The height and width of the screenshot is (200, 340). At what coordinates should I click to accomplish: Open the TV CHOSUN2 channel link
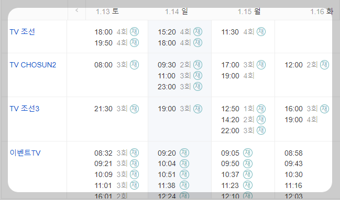32,65
